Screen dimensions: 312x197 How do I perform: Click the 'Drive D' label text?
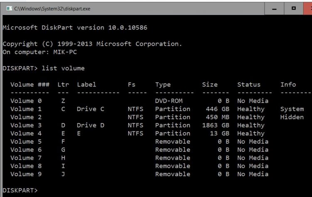pos(91,126)
